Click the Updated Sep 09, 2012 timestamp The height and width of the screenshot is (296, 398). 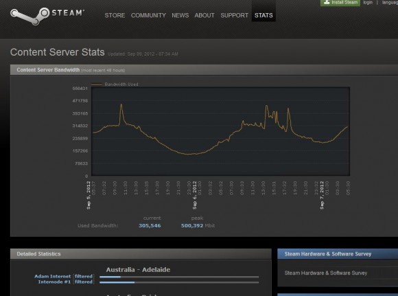143,54
